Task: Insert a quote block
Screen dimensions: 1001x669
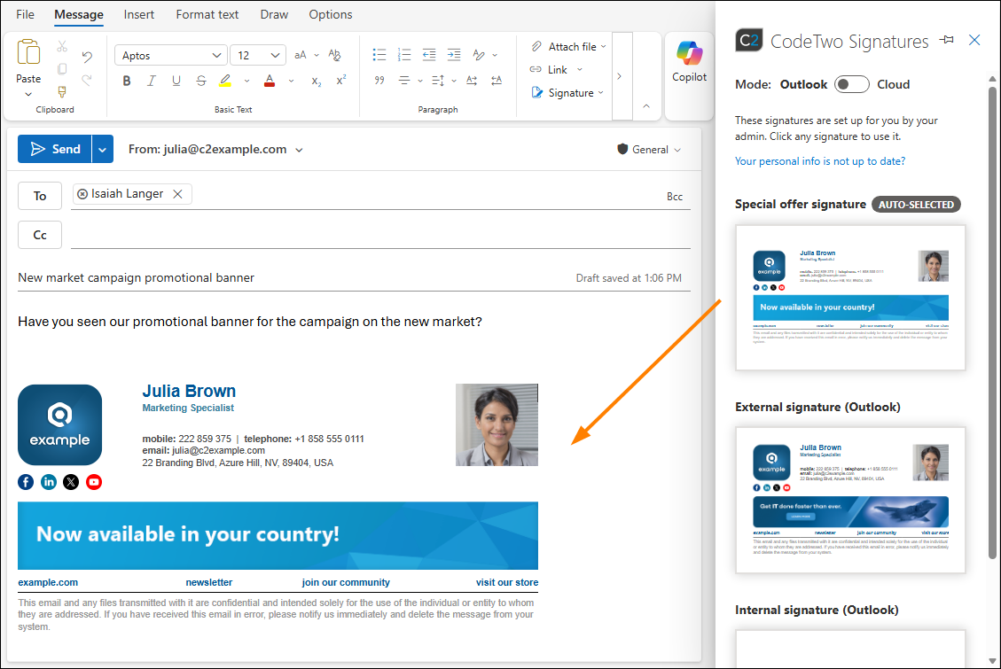Action: tap(379, 81)
